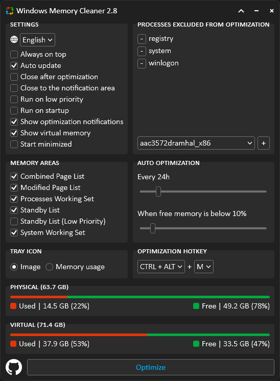This screenshot has height=381, width=280.
Task: Open the English language dropdown
Action: coord(37,40)
